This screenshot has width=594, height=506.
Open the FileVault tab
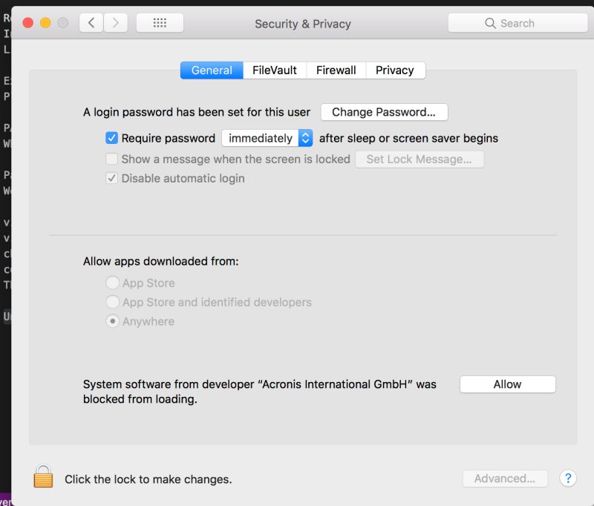(275, 70)
